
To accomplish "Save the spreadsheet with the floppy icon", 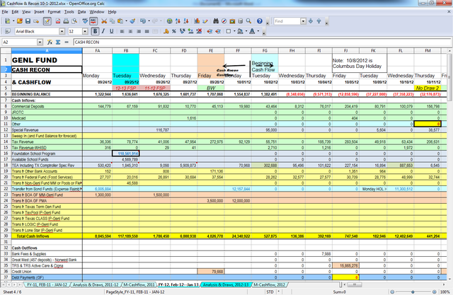I will pos(28,21).
